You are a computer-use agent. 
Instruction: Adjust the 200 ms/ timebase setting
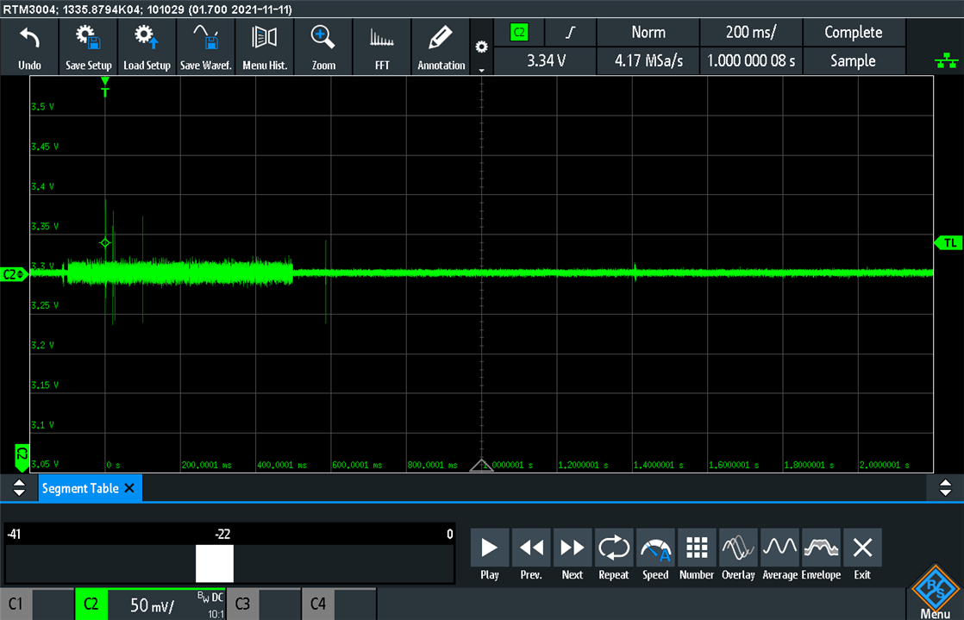click(751, 33)
